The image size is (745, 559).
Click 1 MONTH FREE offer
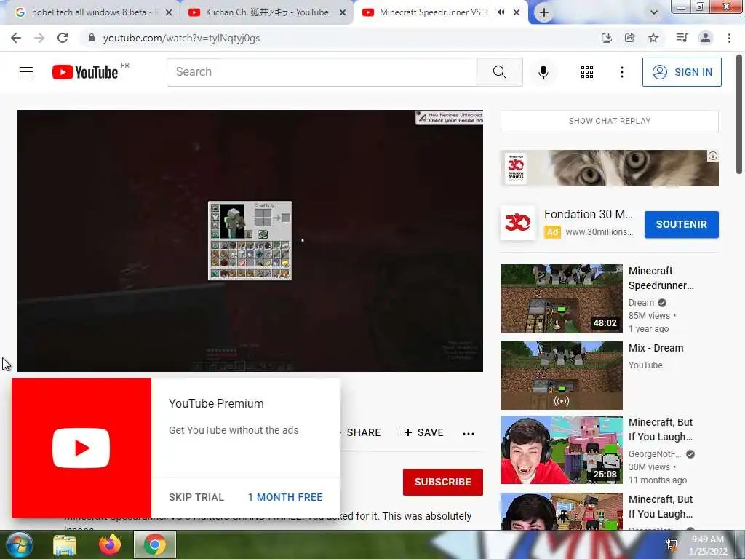pyautogui.click(x=285, y=497)
